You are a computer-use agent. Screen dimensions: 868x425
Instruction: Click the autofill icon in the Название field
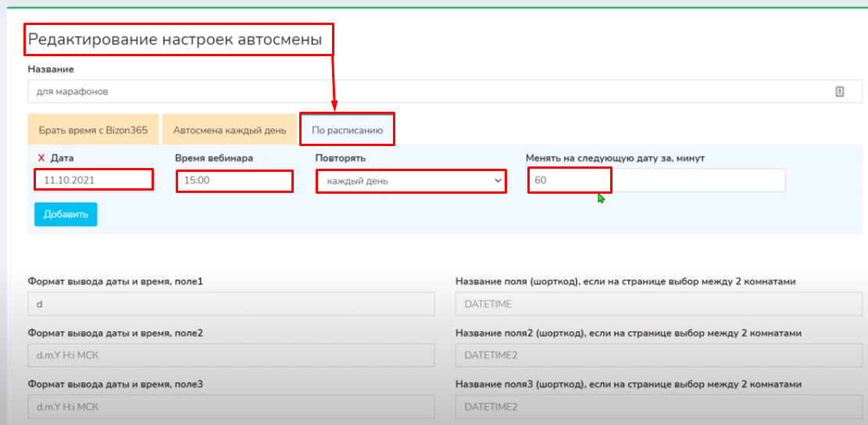tap(840, 91)
